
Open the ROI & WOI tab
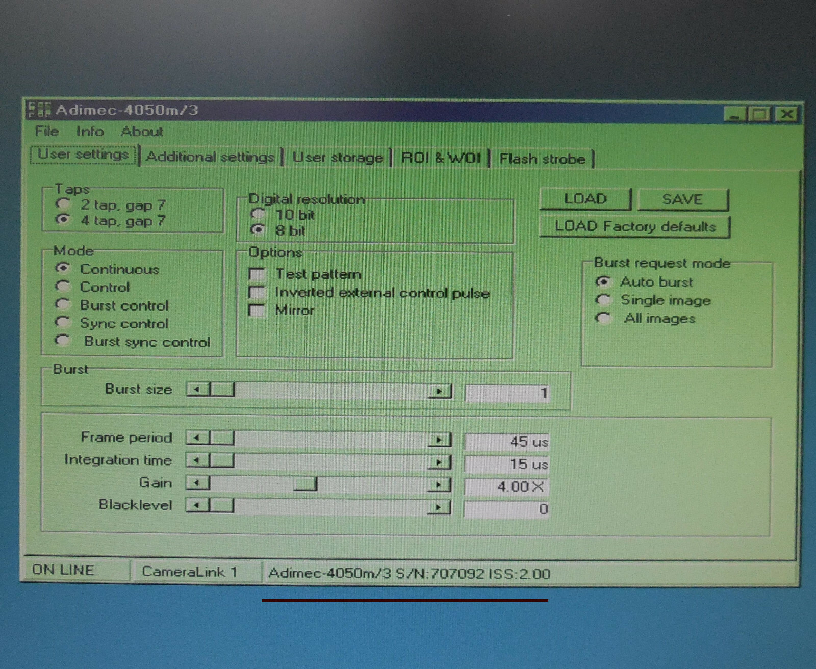(x=441, y=158)
